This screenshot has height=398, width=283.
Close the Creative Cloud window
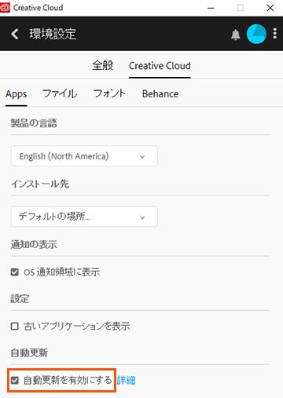(x=270, y=8)
